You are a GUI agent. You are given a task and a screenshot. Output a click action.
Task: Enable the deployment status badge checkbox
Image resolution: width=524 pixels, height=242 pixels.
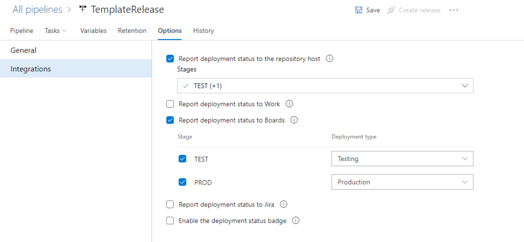point(170,221)
